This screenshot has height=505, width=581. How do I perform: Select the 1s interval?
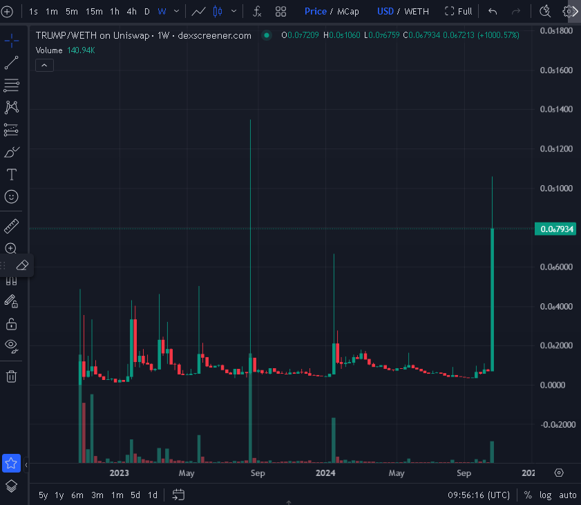click(x=33, y=12)
